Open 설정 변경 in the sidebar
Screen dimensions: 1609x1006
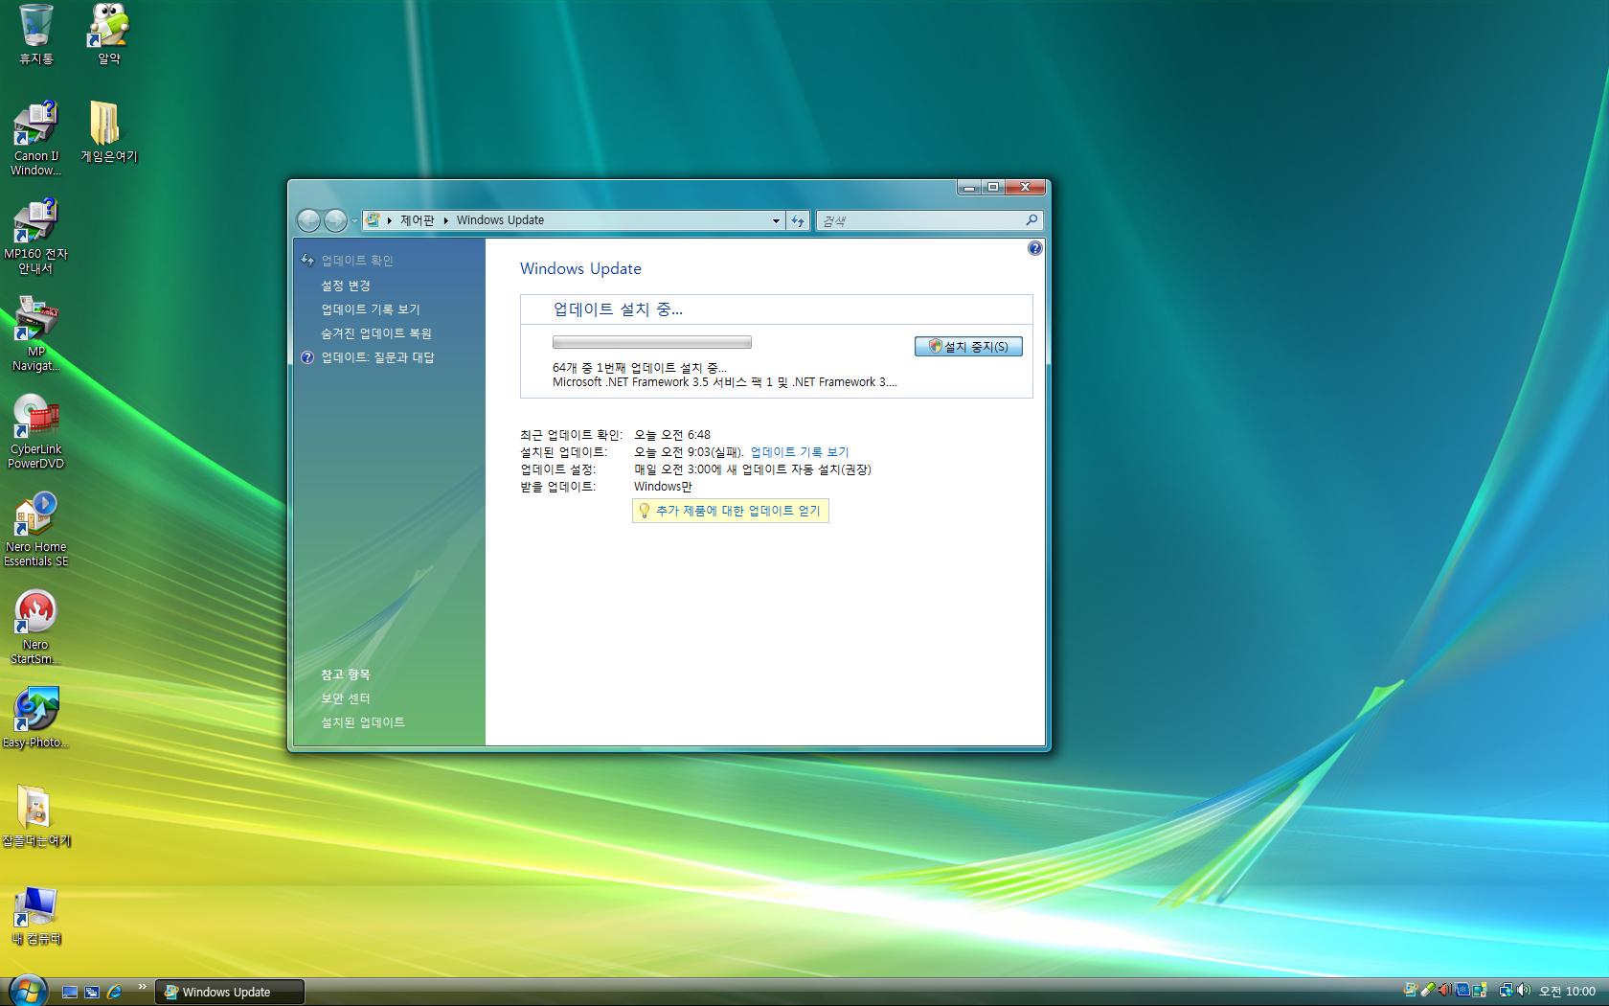pos(346,286)
